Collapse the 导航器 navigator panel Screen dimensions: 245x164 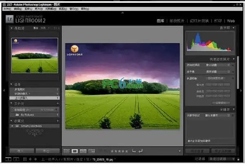pyautogui.click(x=11, y=28)
